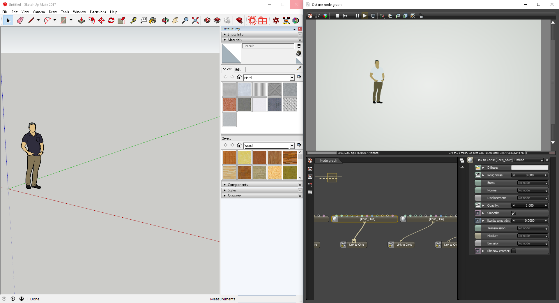Activate the Push/Pull tool
Image resolution: width=559 pixels, height=303 pixels.
[x=82, y=20]
